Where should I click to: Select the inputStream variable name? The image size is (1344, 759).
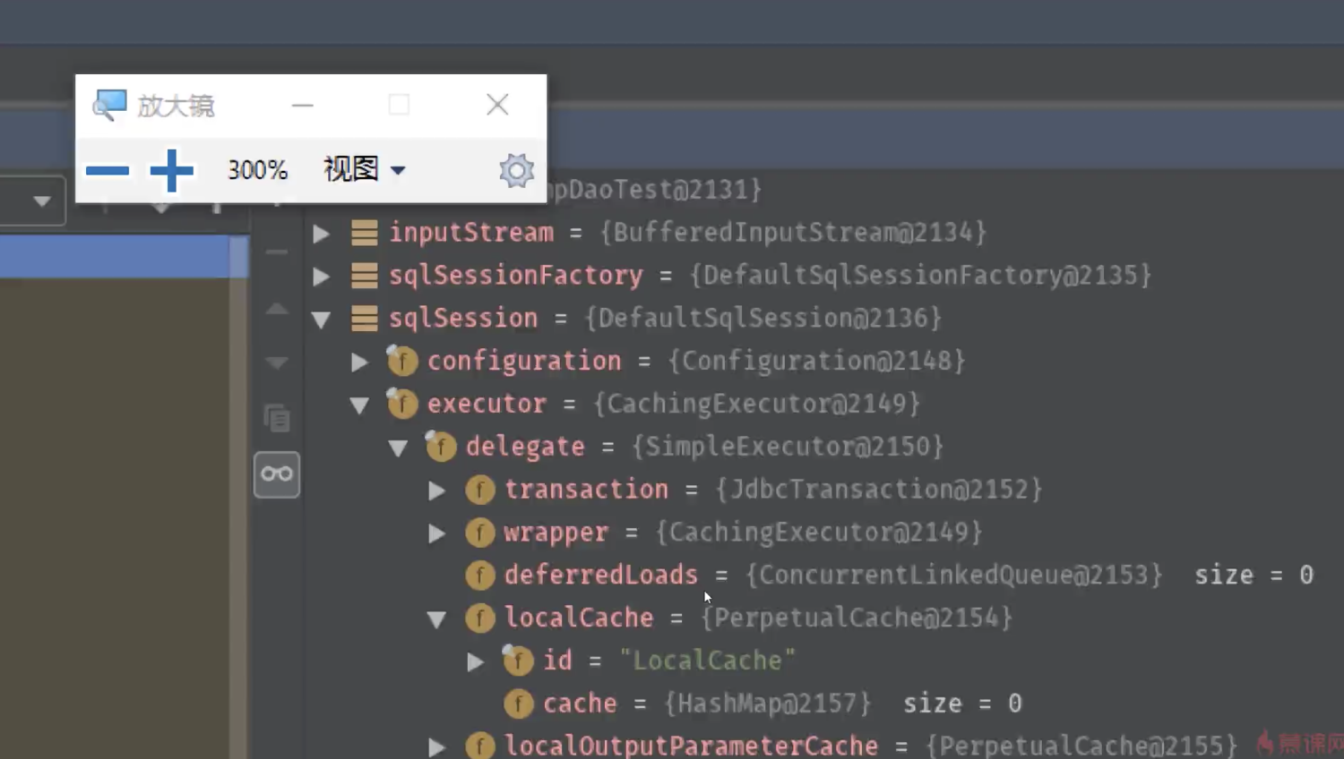[x=471, y=233]
